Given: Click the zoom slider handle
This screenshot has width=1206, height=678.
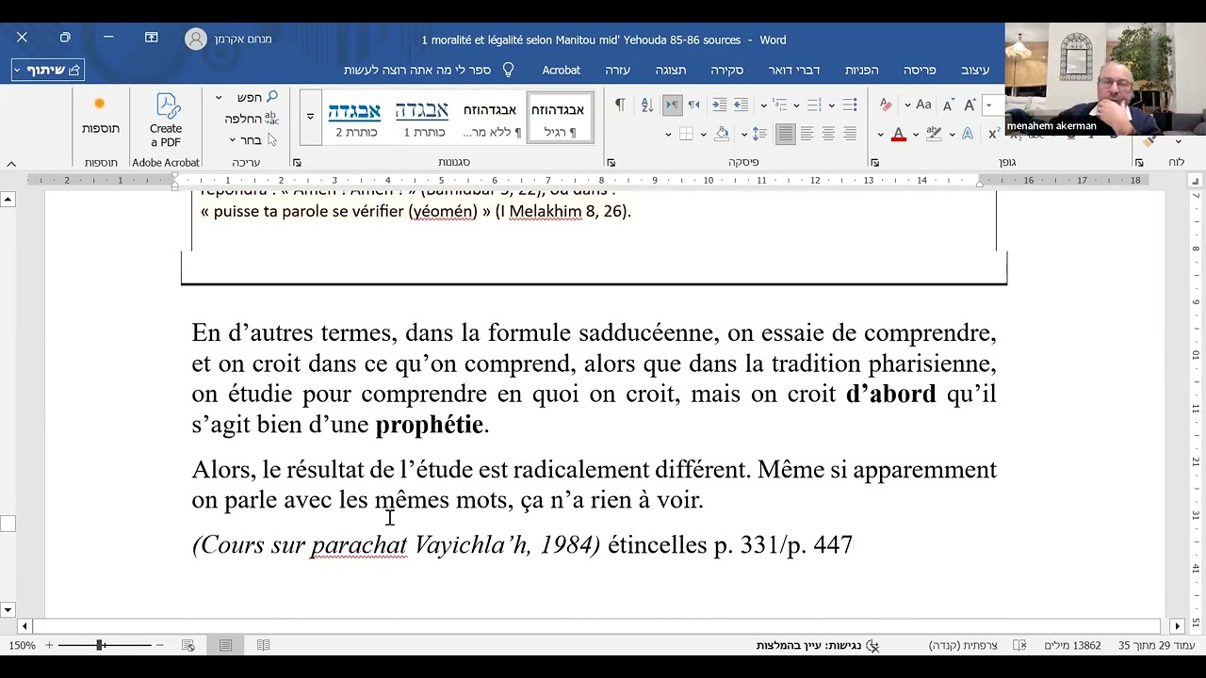Looking at the screenshot, I should pos(100,645).
